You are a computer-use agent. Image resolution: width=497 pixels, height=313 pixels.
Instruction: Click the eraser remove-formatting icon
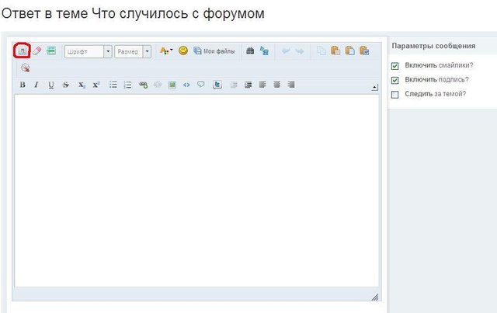pyautogui.click(x=36, y=50)
